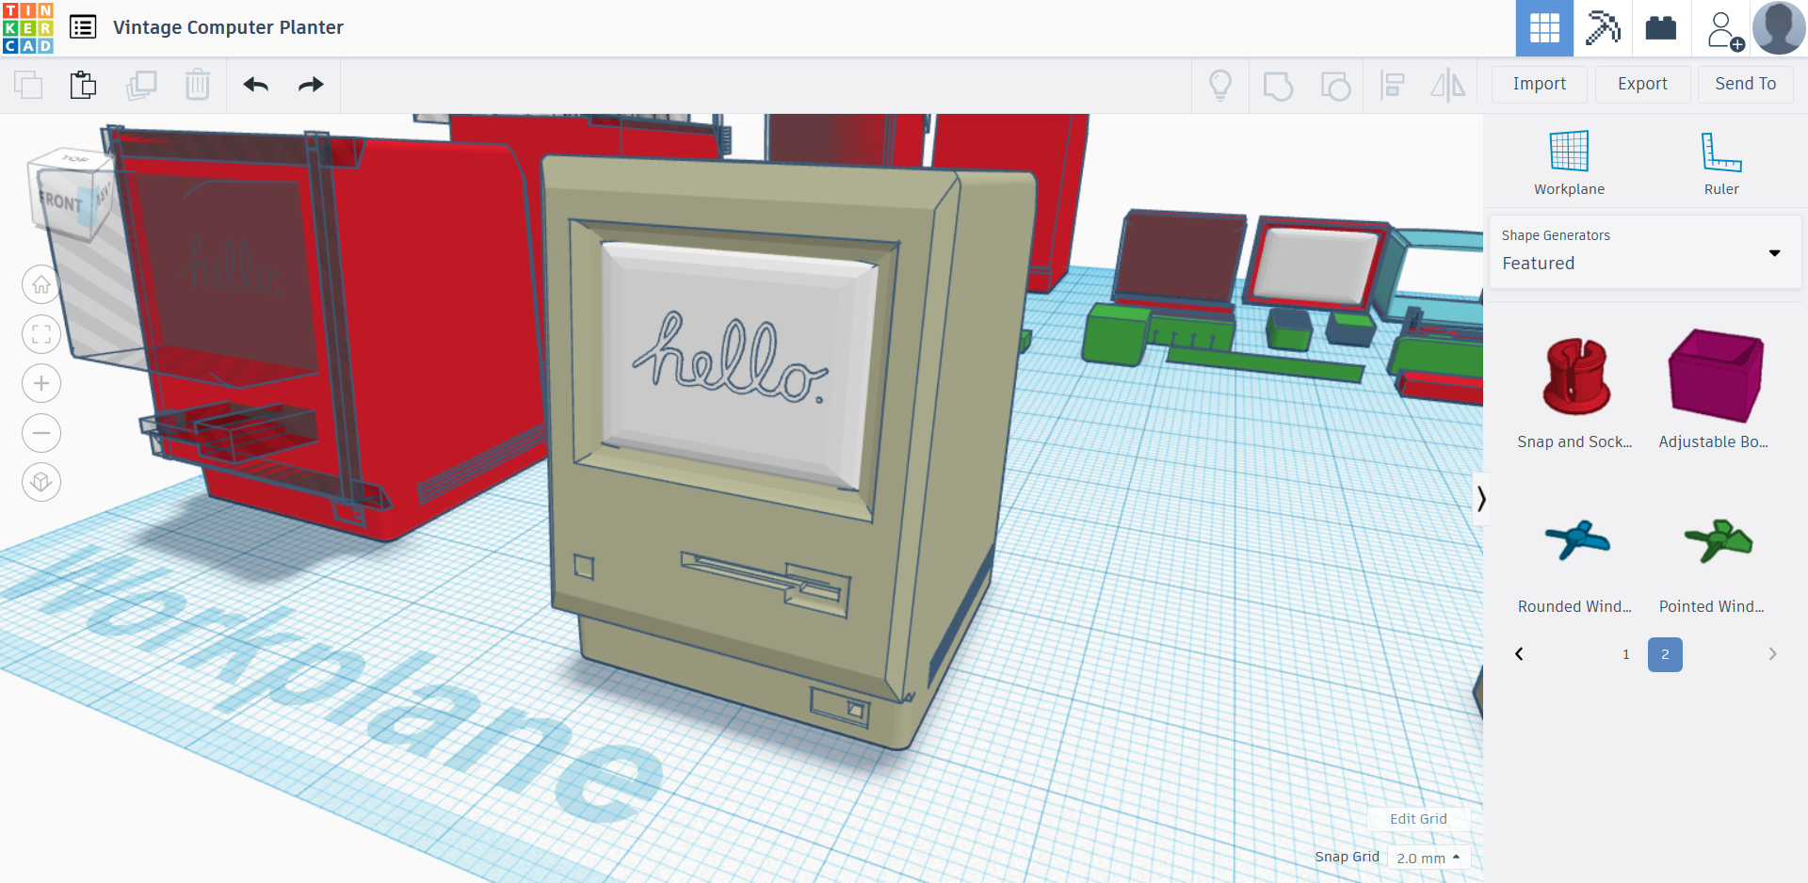The image size is (1808, 883).
Task: Invite a collaborator with add-person icon
Action: (1723, 30)
